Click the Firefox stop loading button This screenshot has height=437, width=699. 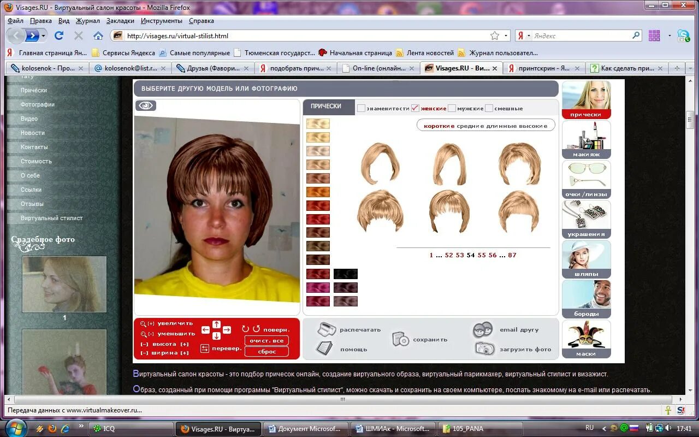pos(79,36)
